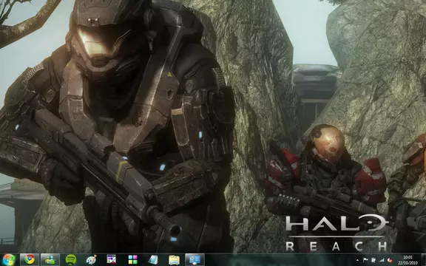Open Windows Explorer folder icon
The height and width of the screenshot is (266, 426).
(174, 260)
